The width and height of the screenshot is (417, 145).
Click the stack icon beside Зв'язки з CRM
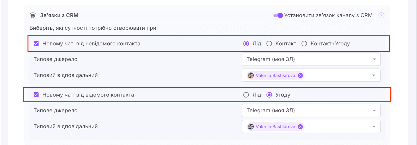coord(33,15)
